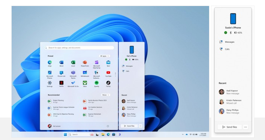Open the Teams icon on the taskbar

(x=119, y=134)
